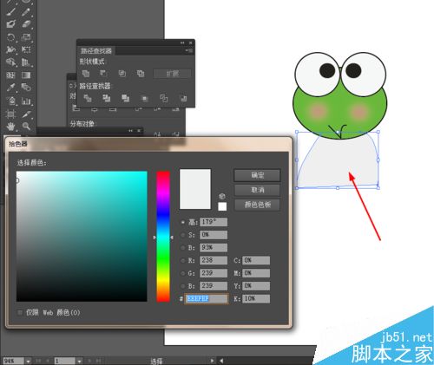The height and width of the screenshot is (365, 434).
Task: Select the Perspective Grid tool
Action: click(26, 62)
